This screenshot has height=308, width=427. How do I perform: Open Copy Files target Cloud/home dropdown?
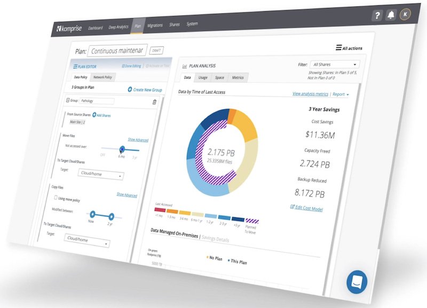[87, 241]
